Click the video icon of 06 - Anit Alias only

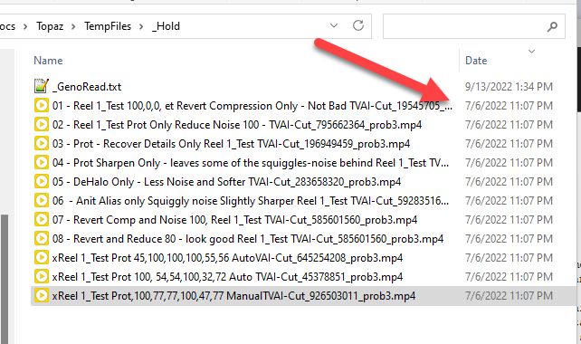coord(41,201)
